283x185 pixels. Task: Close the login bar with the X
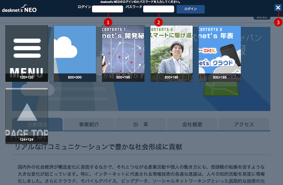[x=278, y=8]
